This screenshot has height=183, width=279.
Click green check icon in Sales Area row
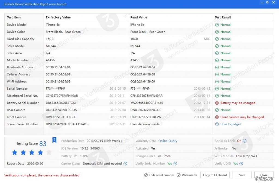[x=217, y=53]
